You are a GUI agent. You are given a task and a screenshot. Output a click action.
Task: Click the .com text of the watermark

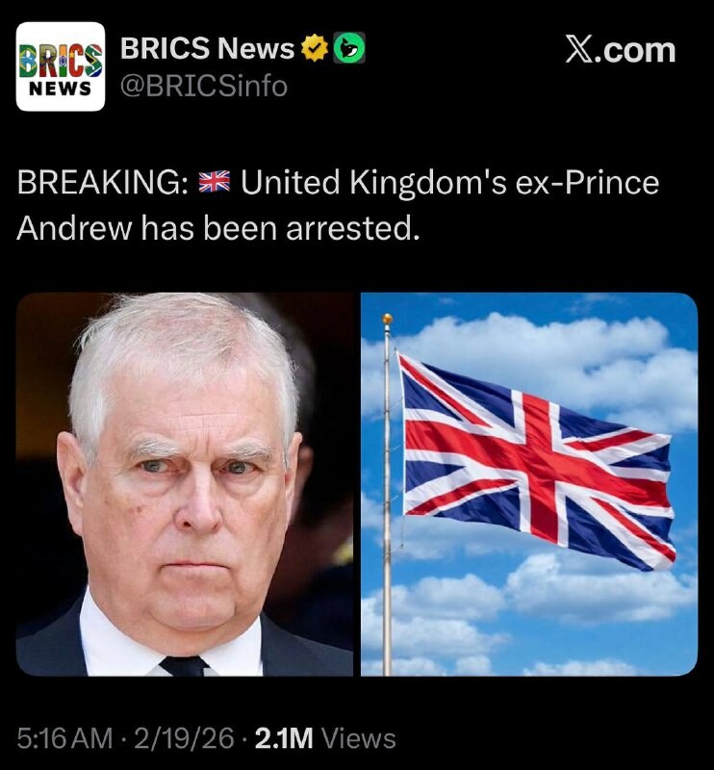pyautogui.click(x=635, y=51)
